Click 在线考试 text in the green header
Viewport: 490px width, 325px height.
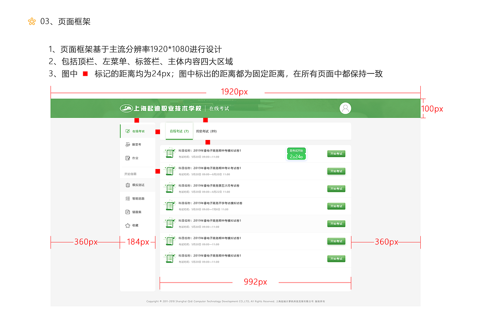pos(219,109)
